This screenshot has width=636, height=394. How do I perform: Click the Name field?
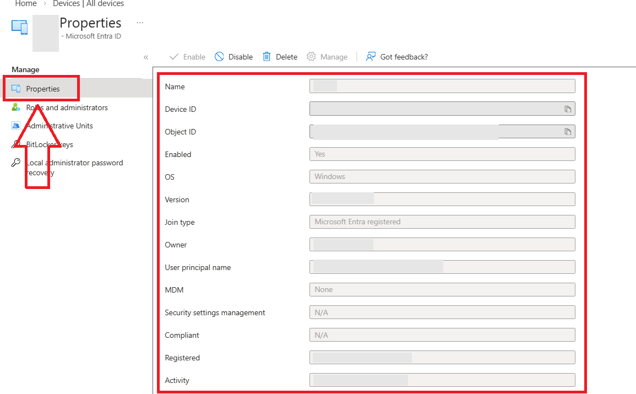(x=442, y=86)
